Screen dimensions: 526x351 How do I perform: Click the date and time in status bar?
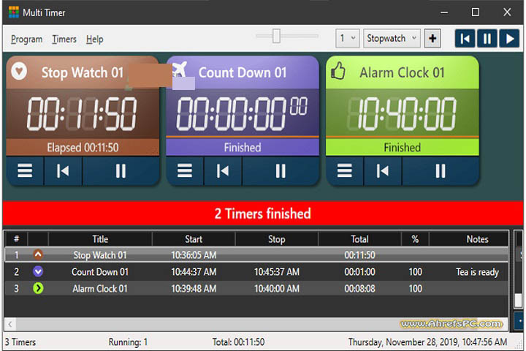point(427,342)
